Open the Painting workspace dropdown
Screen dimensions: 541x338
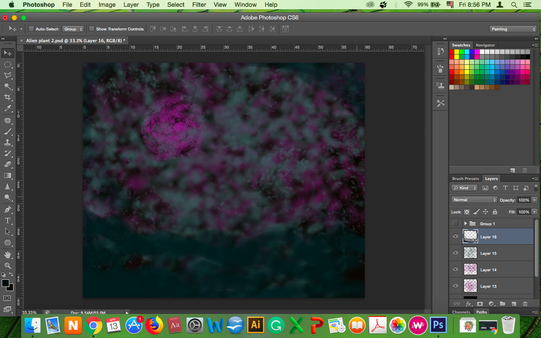[513, 29]
